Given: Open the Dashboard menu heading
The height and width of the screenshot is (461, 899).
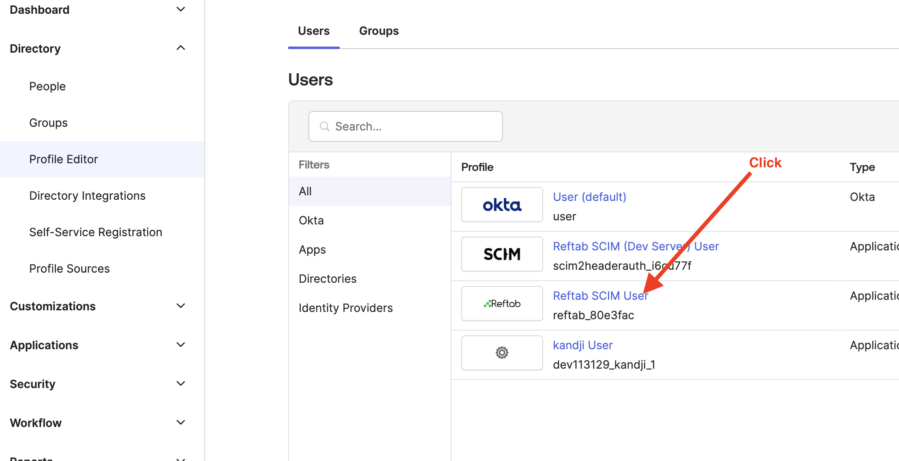Looking at the screenshot, I should [x=39, y=10].
